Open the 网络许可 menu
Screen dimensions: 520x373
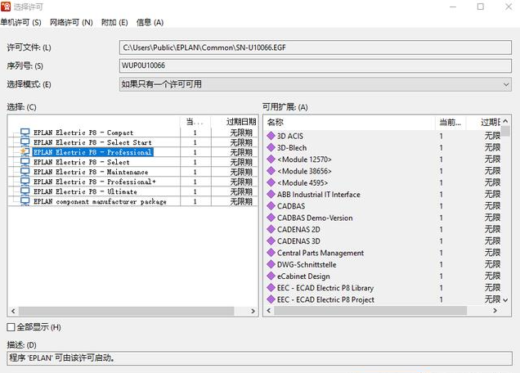(71, 22)
